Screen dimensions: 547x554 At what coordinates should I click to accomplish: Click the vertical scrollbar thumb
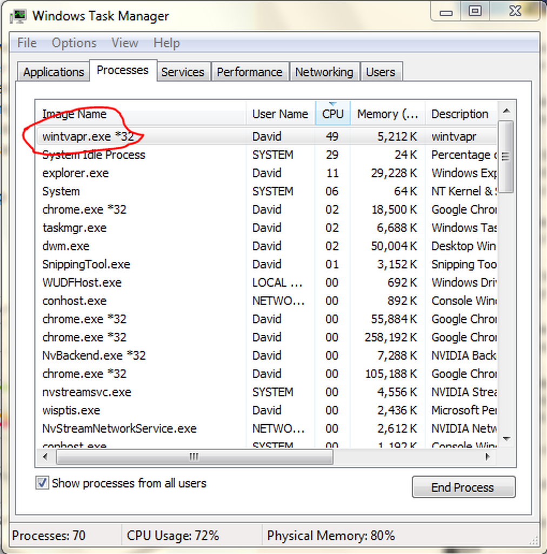(x=506, y=157)
